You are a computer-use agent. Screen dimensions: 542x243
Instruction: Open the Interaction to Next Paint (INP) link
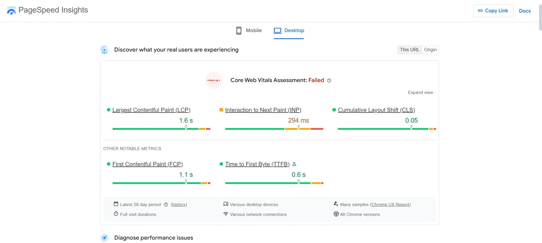(x=263, y=110)
